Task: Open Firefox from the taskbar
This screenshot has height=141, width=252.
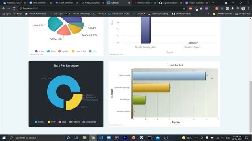Action: pos(133,137)
